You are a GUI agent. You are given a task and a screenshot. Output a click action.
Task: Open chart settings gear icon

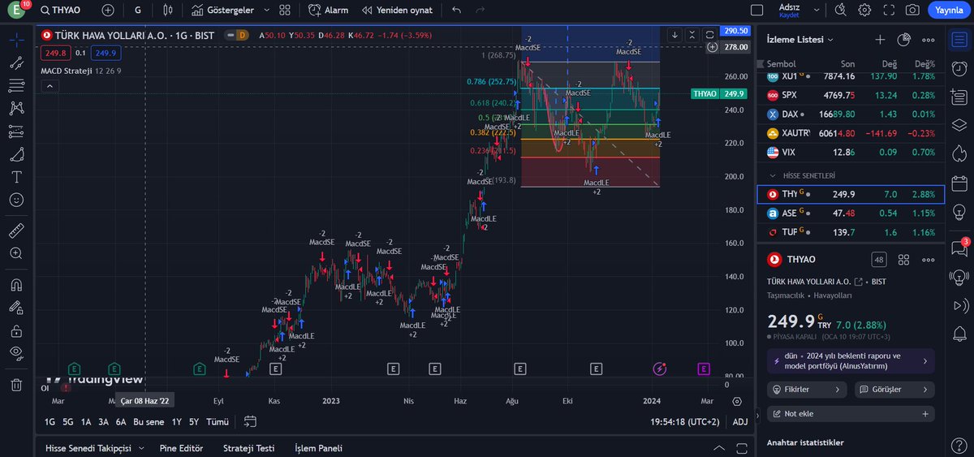[x=864, y=11]
